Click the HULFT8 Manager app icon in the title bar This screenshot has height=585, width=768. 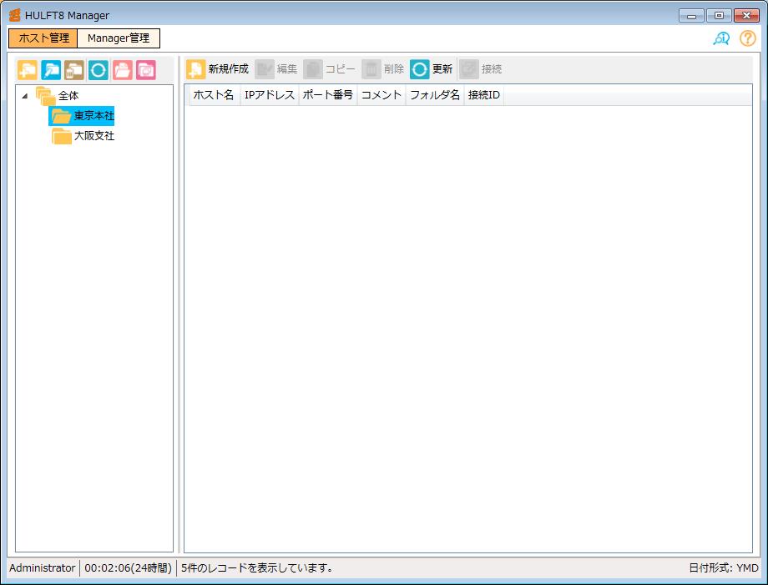pos(15,15)
